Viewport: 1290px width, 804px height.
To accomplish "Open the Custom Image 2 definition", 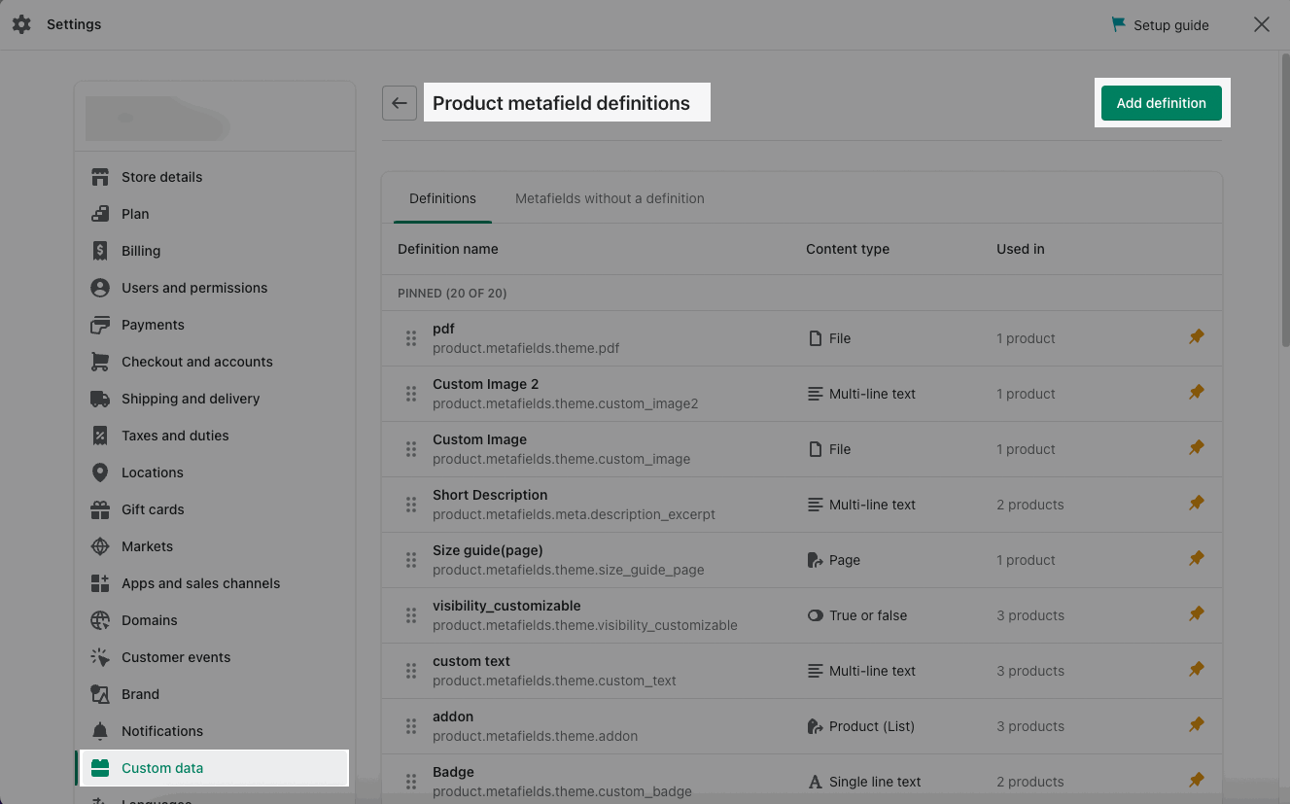I will 802,394.
